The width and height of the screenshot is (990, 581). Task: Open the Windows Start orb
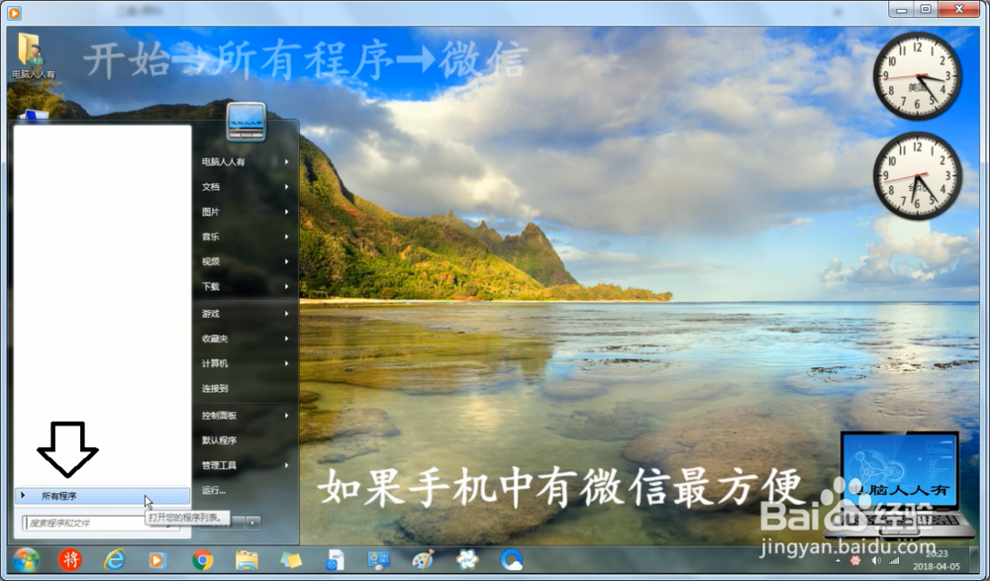(26, 560)
